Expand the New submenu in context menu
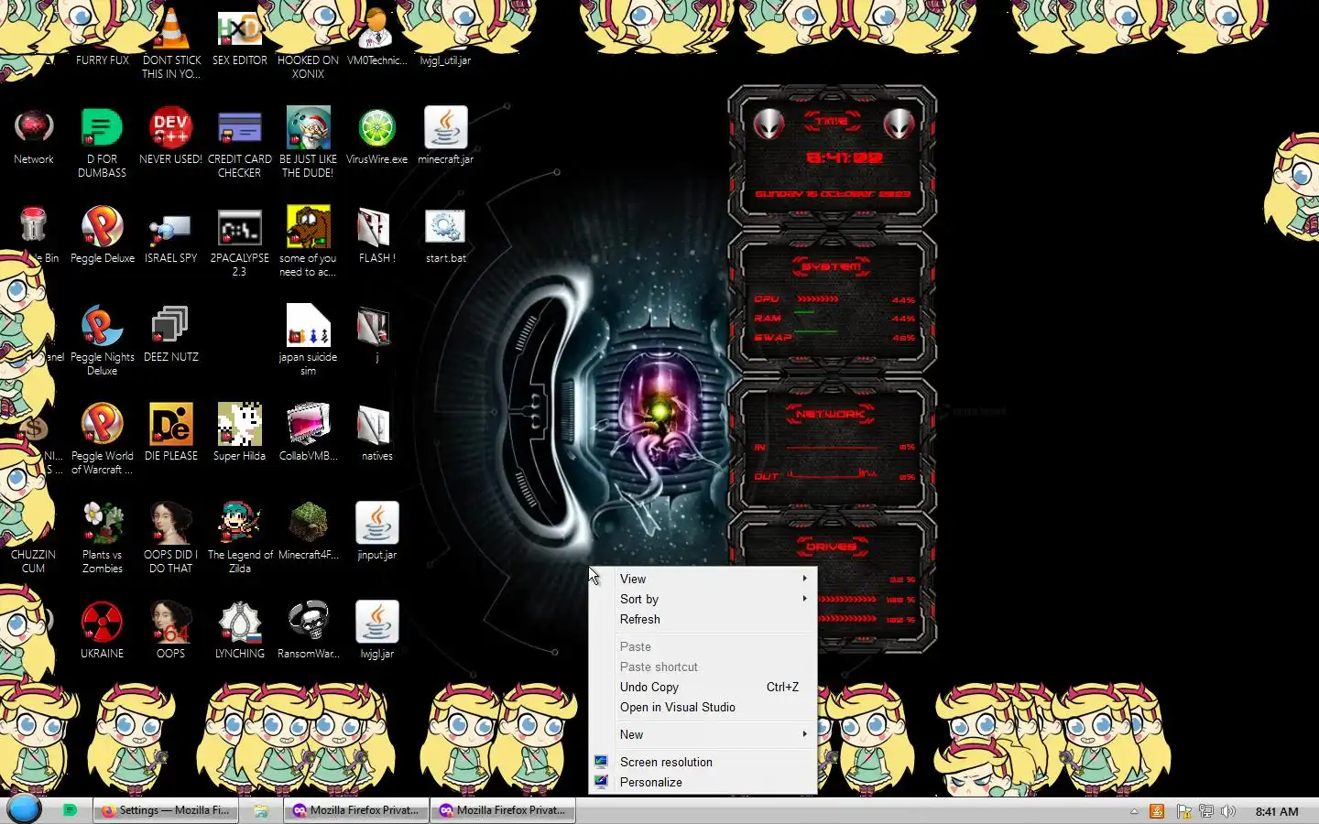Viewport: 1319px width, 824px height. tap(703, 734)
